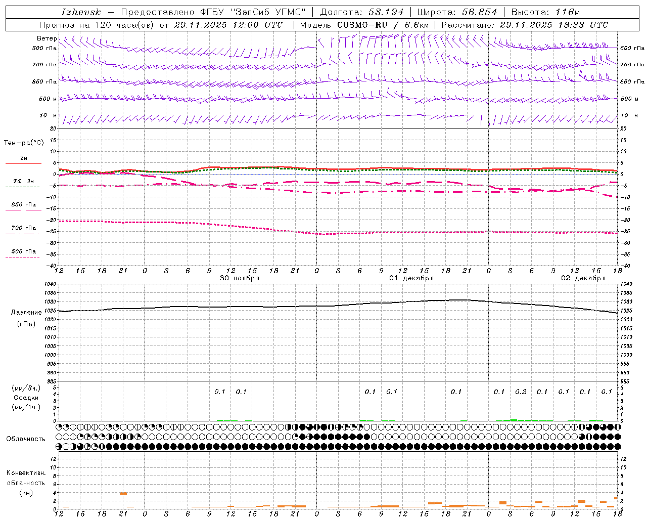This screenshot has width=647, height=518.
Task: Click the (мм/3ч.) precipitation unit label
Action: (26, 388)
